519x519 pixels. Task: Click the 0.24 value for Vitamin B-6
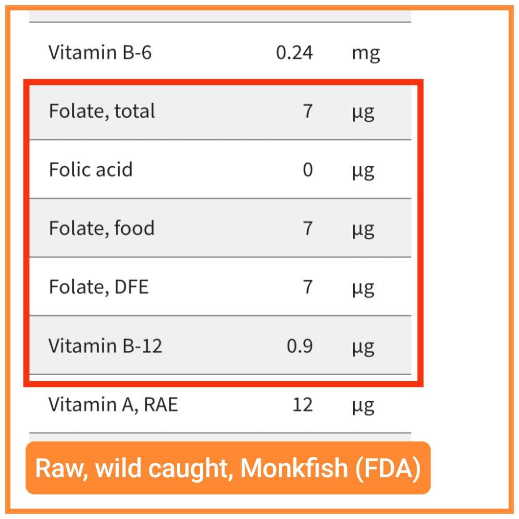[x=294, y=52]
